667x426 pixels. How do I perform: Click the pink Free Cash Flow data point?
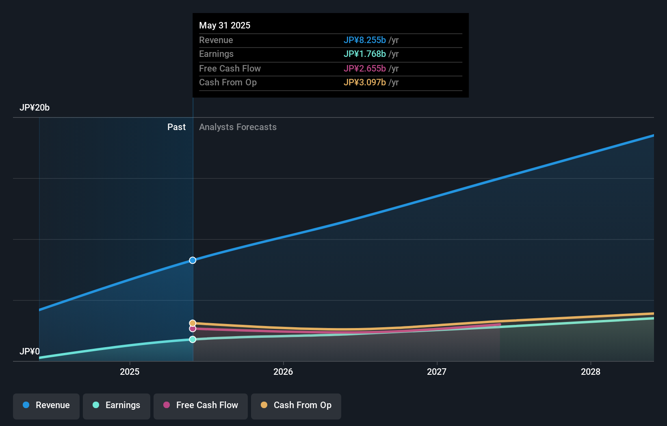(x=193, y=328)
